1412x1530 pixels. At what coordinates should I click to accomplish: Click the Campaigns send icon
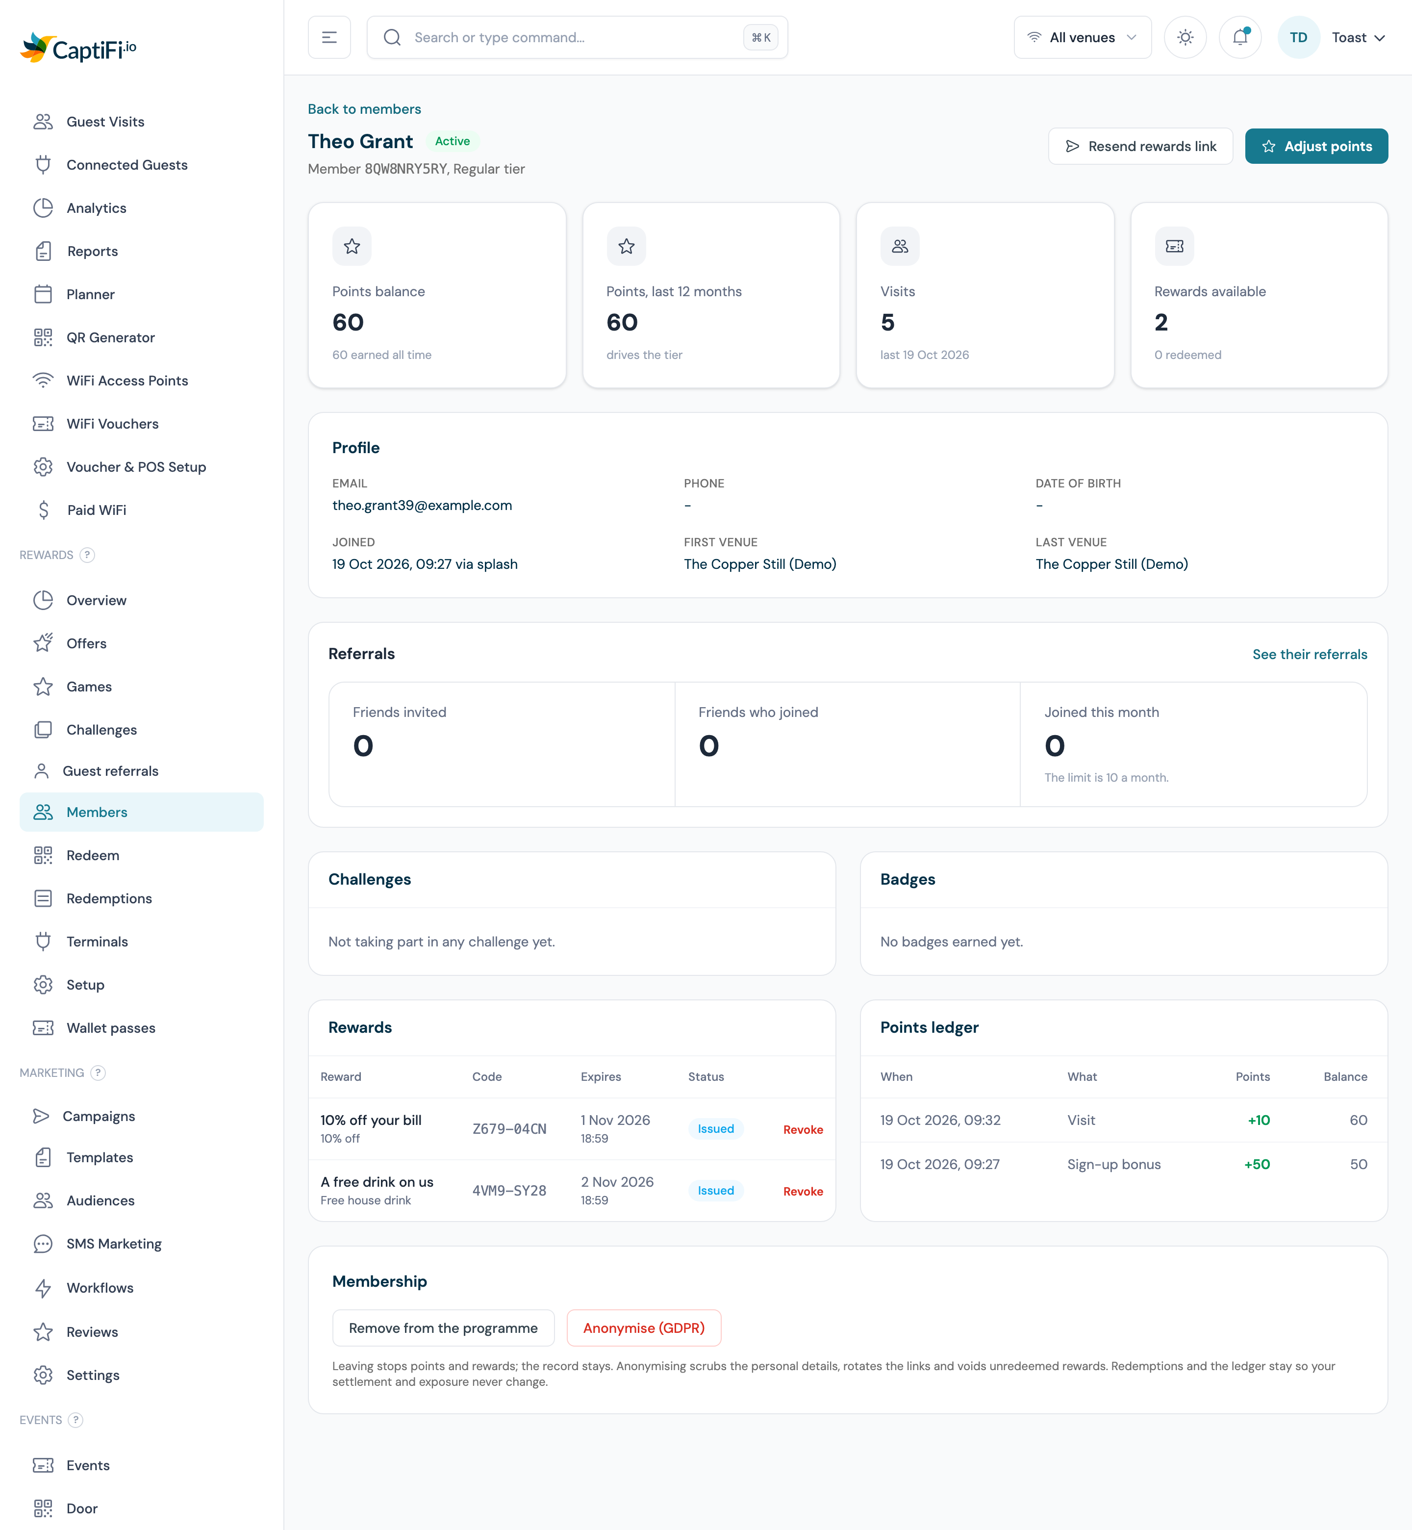tap(41, 1117)
